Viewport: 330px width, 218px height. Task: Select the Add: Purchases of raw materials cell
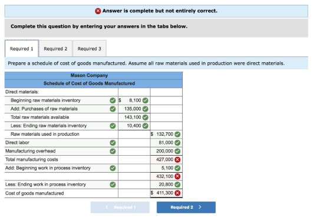tap(61, 109)
